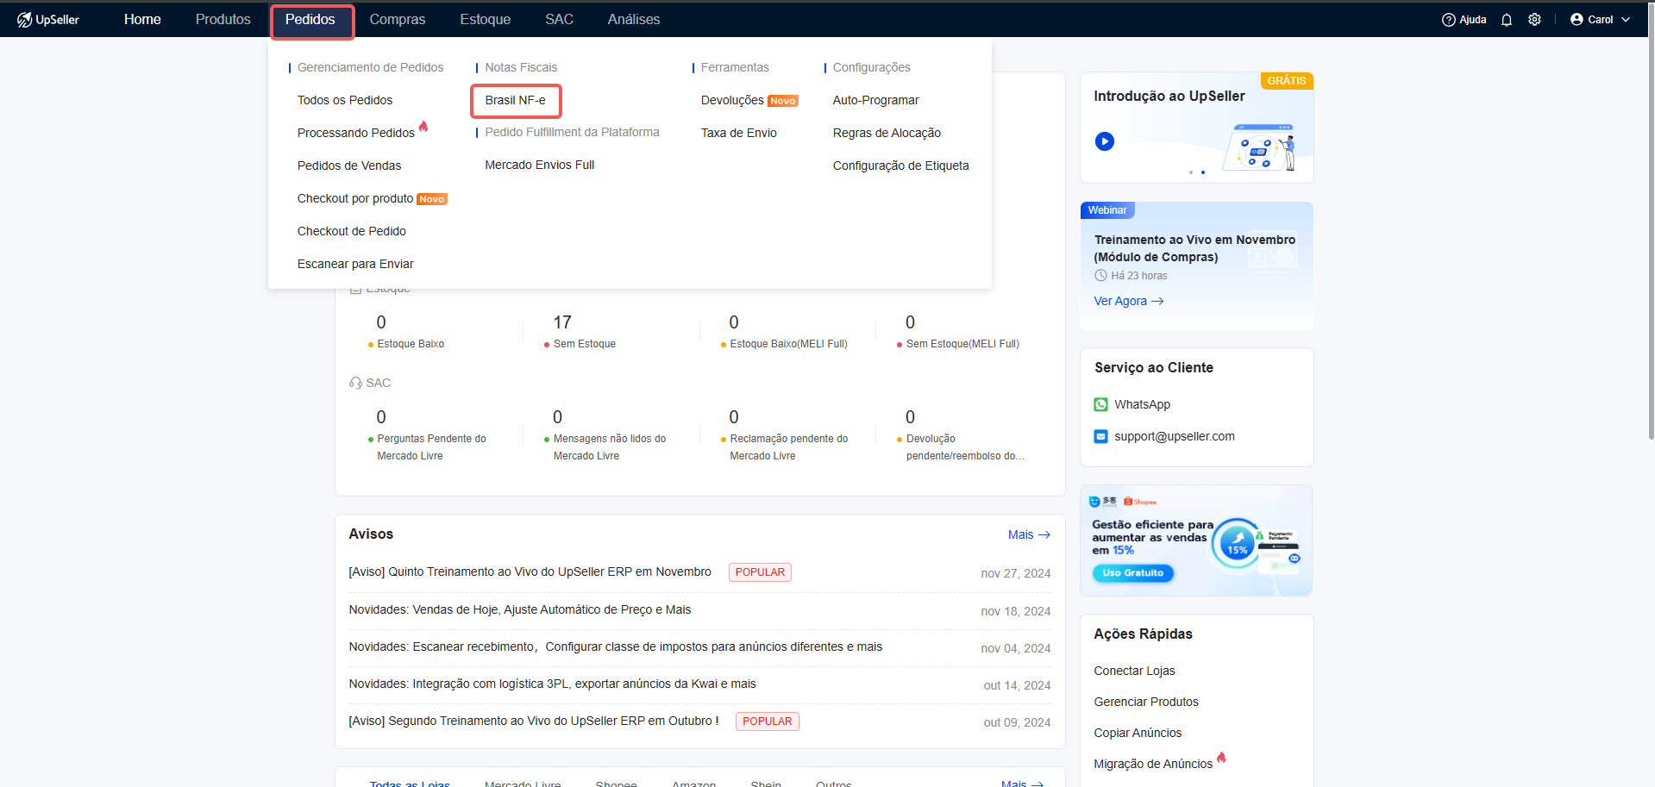Open Integração com logística 3PL notice

(x=552, y=684)
